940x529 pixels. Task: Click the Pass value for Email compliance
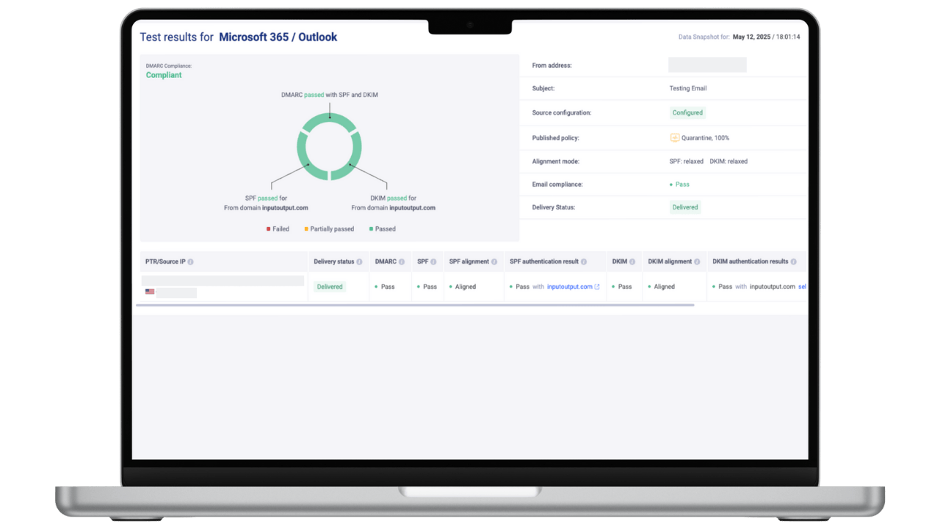[x=682, y=184]
